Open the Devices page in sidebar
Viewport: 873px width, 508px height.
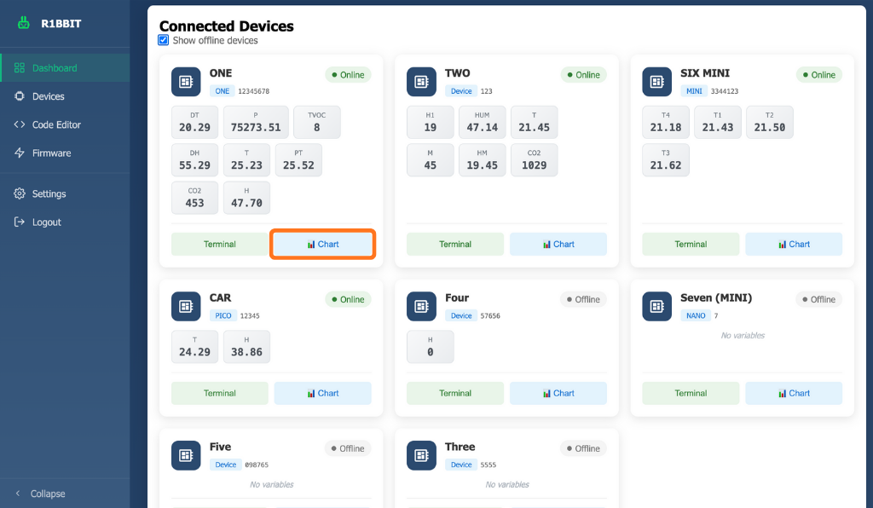click(48, 96)
